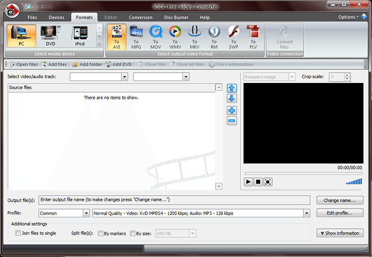The width and height of the screenshot is (372, 257).
Task: Add a source file with plus icon
Action: (x=232, y=110)
